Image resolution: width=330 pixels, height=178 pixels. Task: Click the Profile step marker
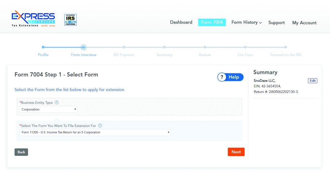(x=43, y=47)
